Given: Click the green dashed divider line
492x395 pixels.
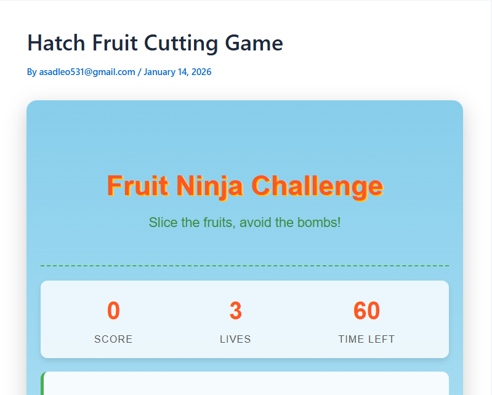Looking at the screenshot, I should 244,266.
